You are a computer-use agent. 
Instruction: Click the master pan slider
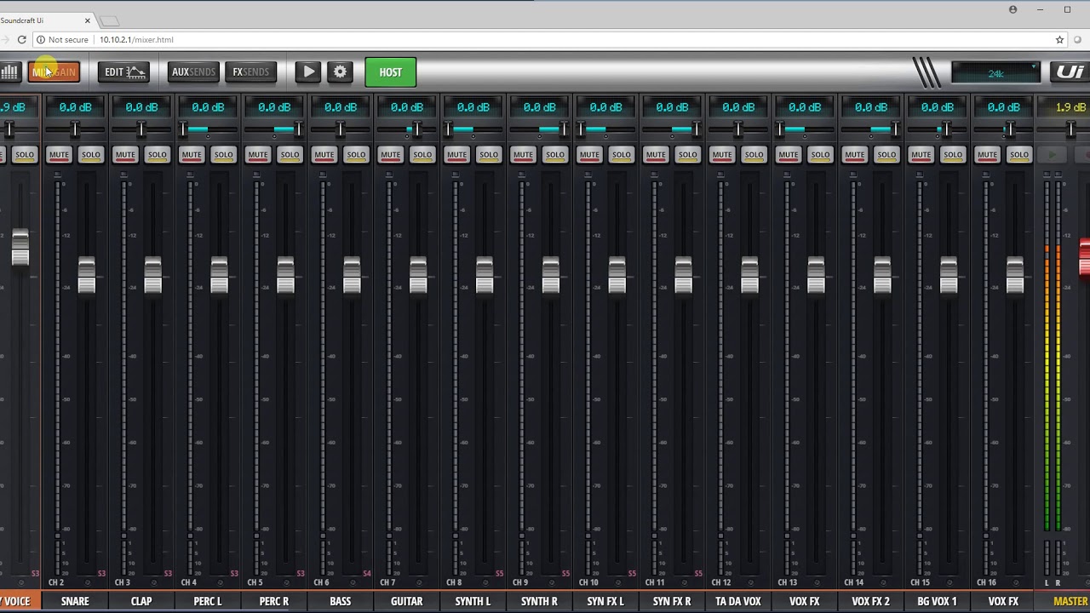click(x=1070, y=129)
